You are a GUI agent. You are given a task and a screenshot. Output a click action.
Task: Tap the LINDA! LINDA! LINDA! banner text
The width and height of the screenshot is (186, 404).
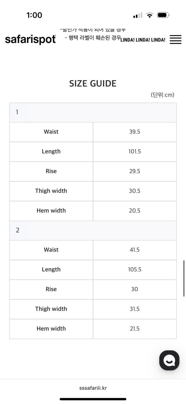click(x=143, y=40)
